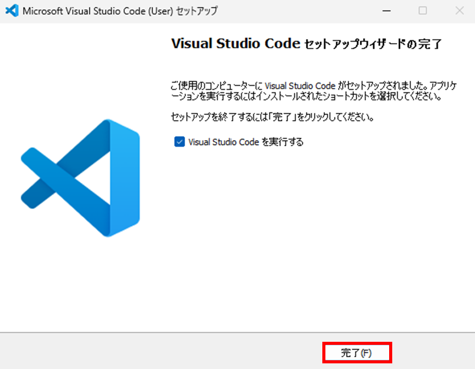Click the minimize button of the installer
Image resolution: width=475 pixels, height=369 pixels.
(386, 10)
